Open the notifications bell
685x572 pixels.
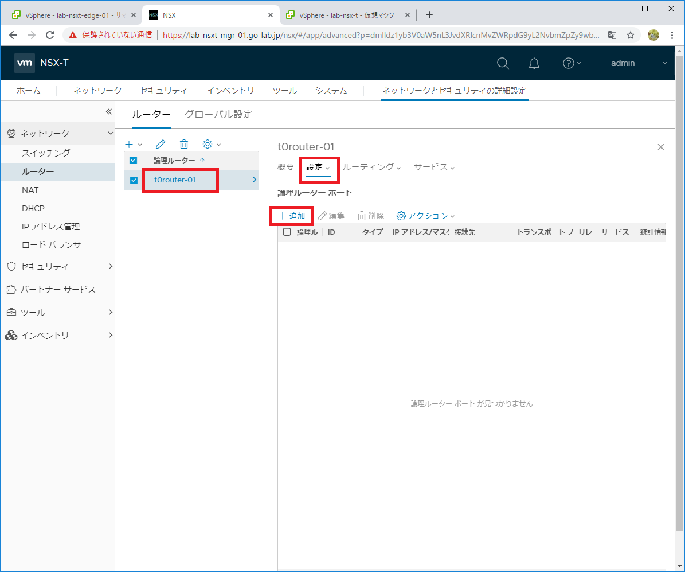(x=534, y=64)
